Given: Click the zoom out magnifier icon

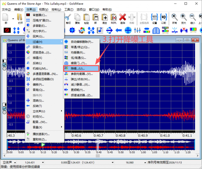Looking at the screenshot, I should [x=192, y=17].
